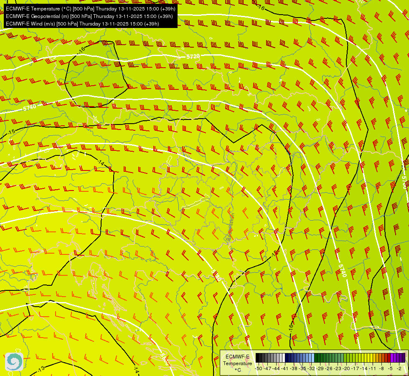The width and height of the screenshot is (409, 376).
Task: Click the -47 tick value in the legend
Action: coord(267,369)
